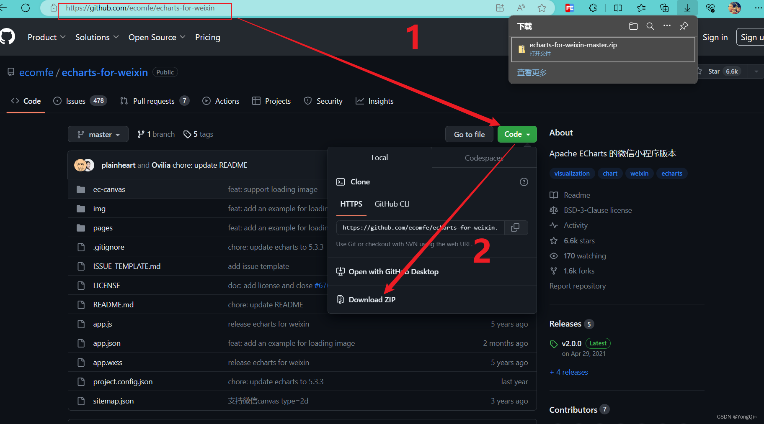Toggle split screen icon in toolbar

pos(618,8)
